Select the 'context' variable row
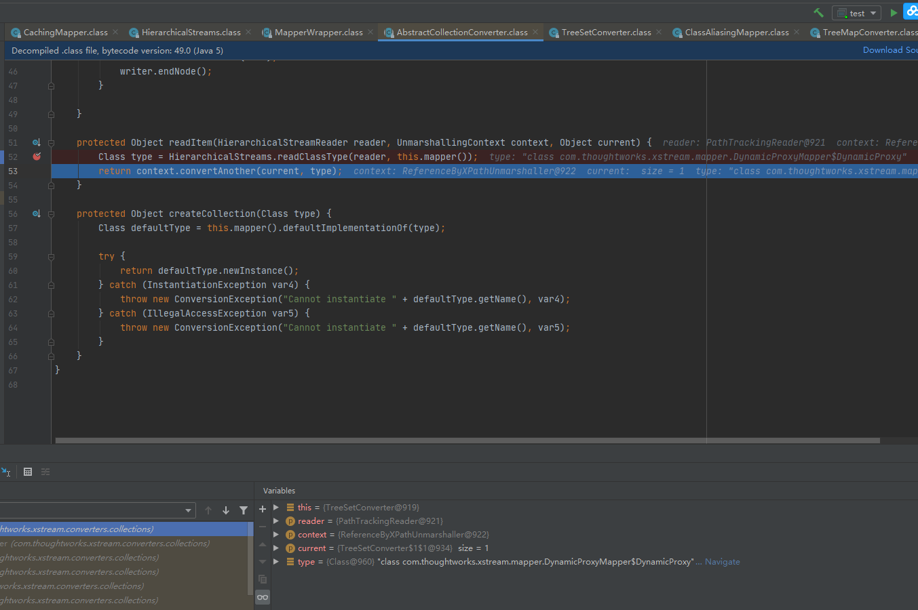The height and width of the screenshot is (610, 918). tap(594, 535)
